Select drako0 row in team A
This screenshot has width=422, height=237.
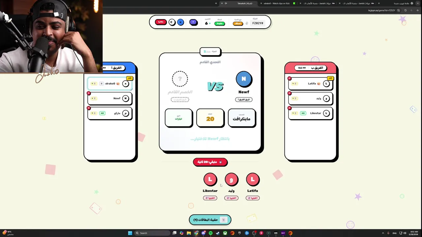(110, 84)
